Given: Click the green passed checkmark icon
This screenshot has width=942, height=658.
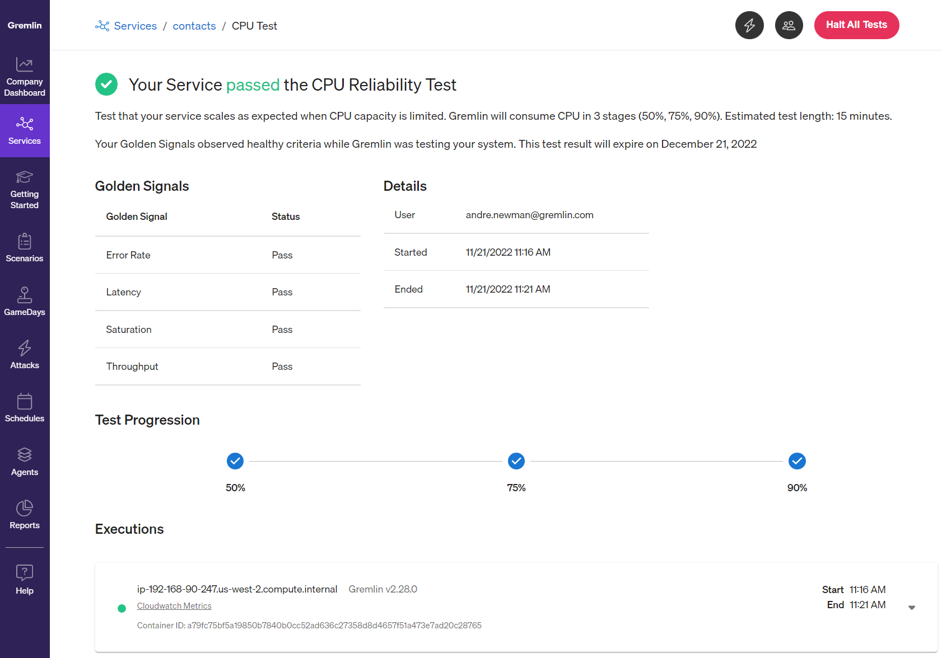Looking at the screenshot, I should (x=106, y=84).
